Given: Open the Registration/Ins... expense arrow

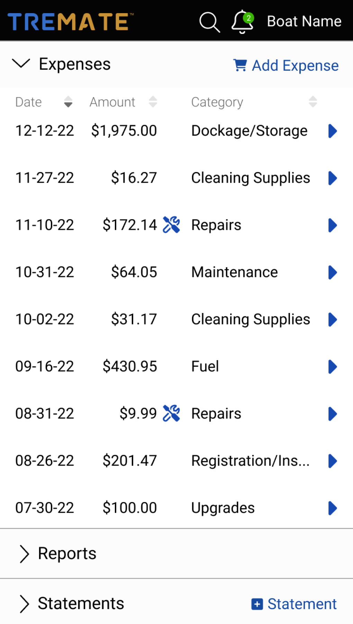Looking at the screenshot, I should click(332, 461).
